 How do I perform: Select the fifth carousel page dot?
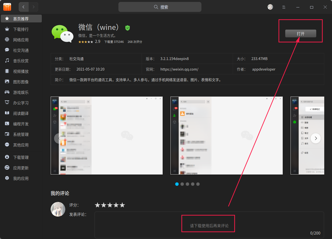(x=198, y=184)
